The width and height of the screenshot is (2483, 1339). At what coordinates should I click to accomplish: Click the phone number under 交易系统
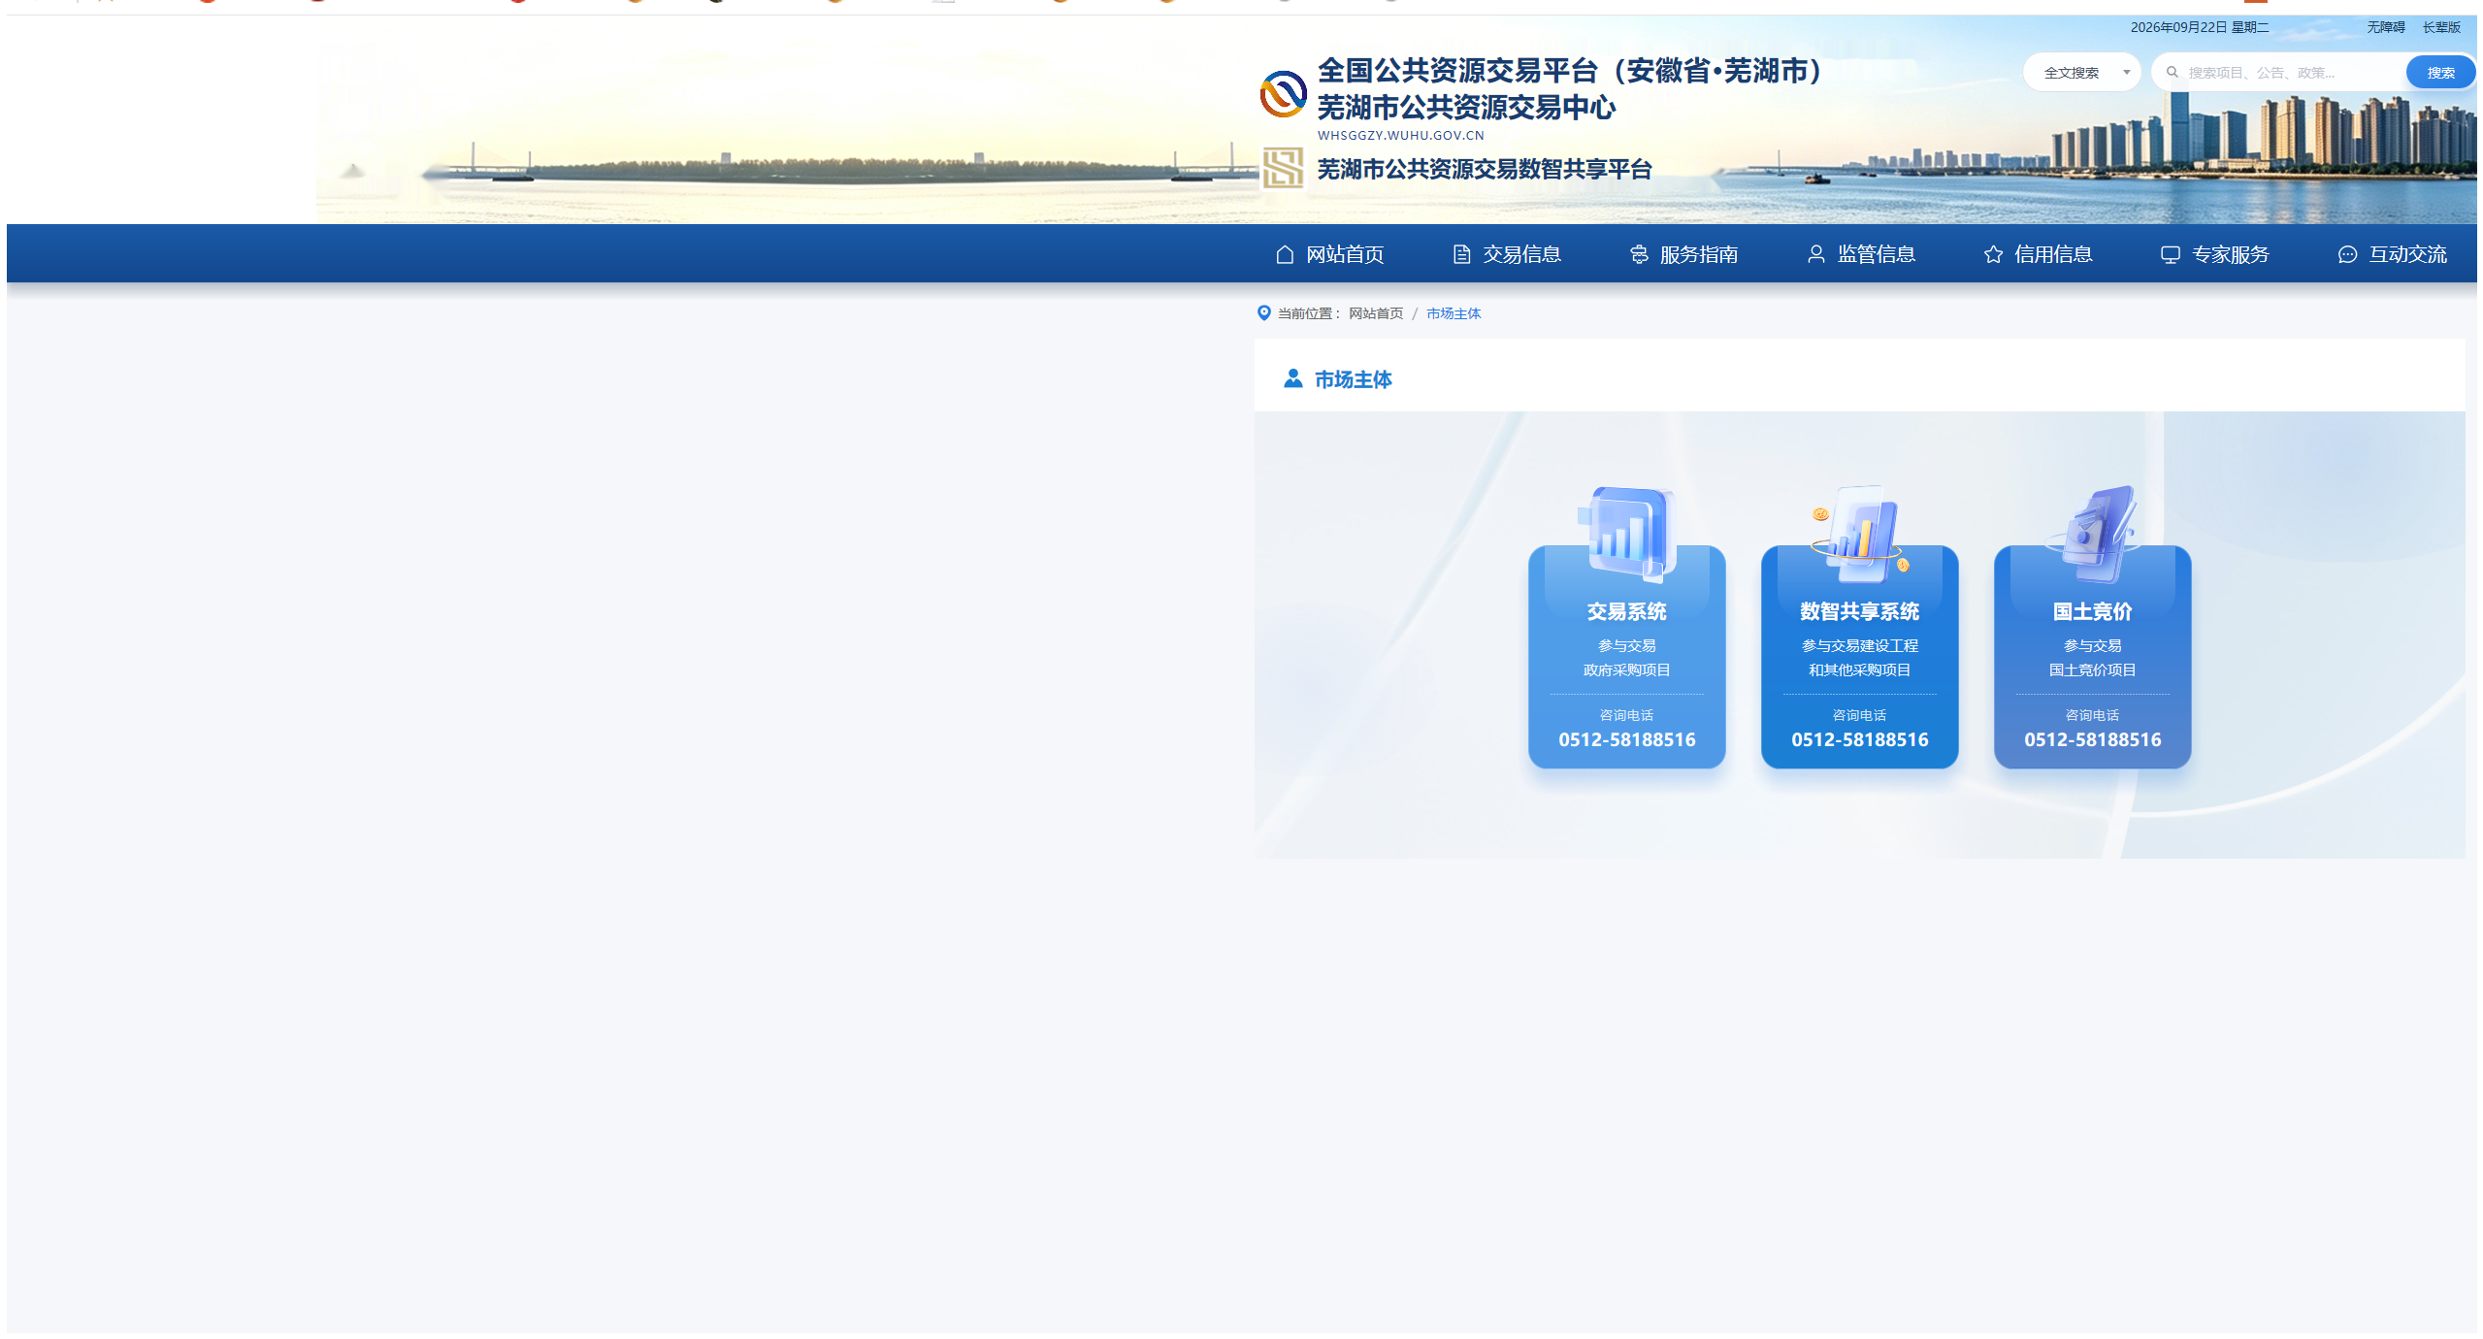click(1626, 739)
